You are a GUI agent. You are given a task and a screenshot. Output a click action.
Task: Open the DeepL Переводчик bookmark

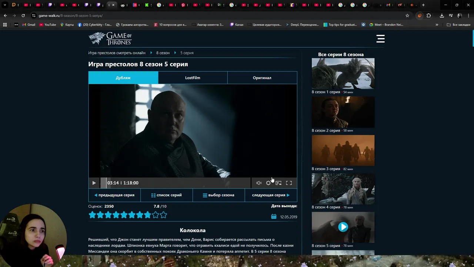pyautogui.click(x=302, y=25)
